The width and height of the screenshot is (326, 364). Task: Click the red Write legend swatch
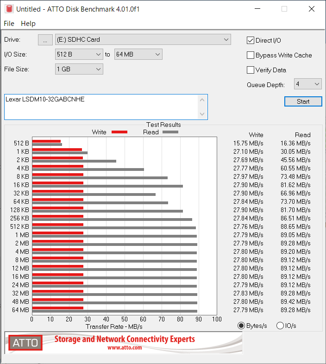tap(119, 132)
